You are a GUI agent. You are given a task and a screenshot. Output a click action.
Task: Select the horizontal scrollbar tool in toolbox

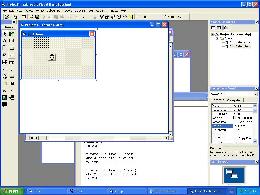5,69
